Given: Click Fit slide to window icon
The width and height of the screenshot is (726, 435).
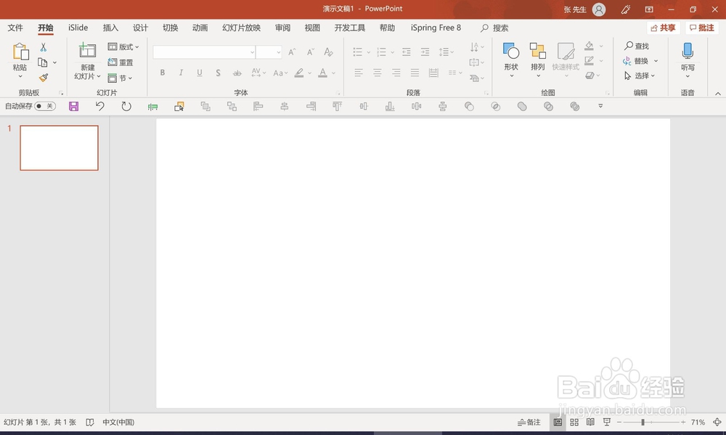Looking at the screenshot, I should pos(717,422).
